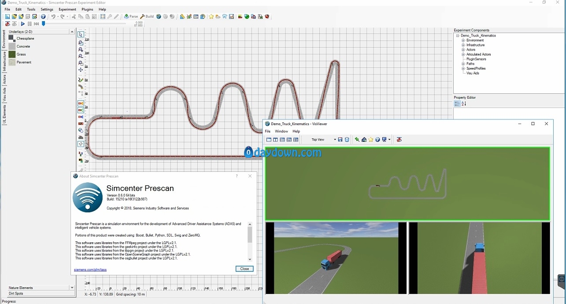Open the File menu in Experiment Editor
Screen dimensions: 566x304
pyautogui.click(x=7, y=9)
